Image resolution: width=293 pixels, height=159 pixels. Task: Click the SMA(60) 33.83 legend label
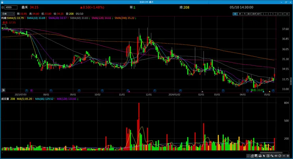point(79,18)
